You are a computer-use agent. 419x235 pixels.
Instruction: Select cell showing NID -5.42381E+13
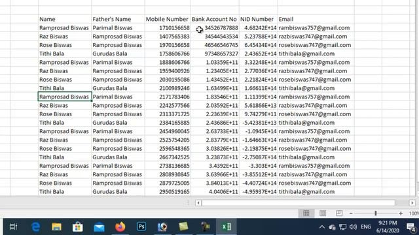(259, 123)
